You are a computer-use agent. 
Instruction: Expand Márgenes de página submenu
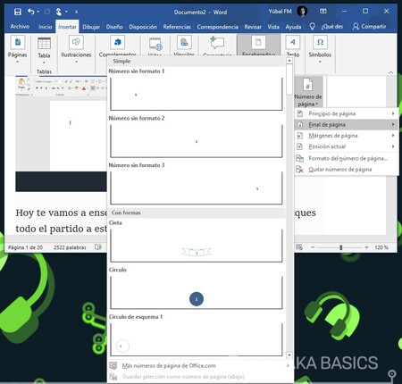pyautogui.click(x=347, y=136)
